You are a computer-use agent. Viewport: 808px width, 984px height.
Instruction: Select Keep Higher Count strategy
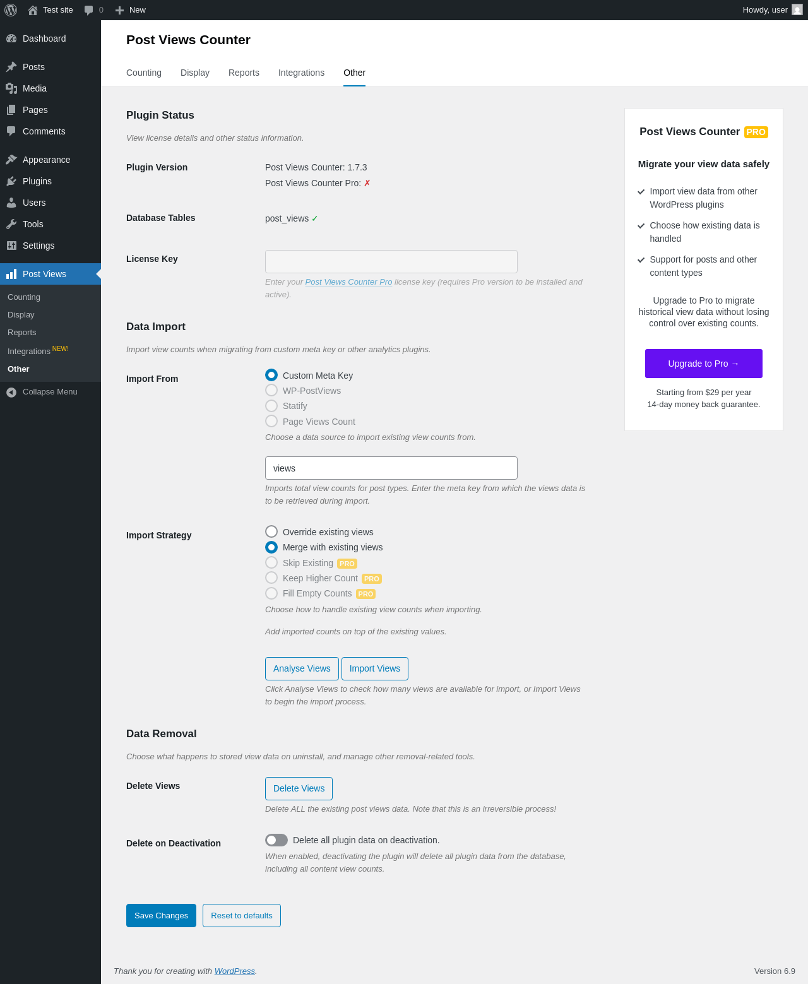(x=271, y=578)
